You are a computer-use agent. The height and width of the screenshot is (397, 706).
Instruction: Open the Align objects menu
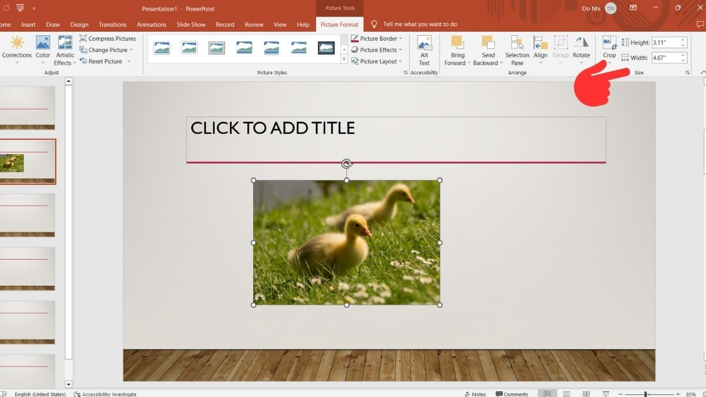coord(540,50)
